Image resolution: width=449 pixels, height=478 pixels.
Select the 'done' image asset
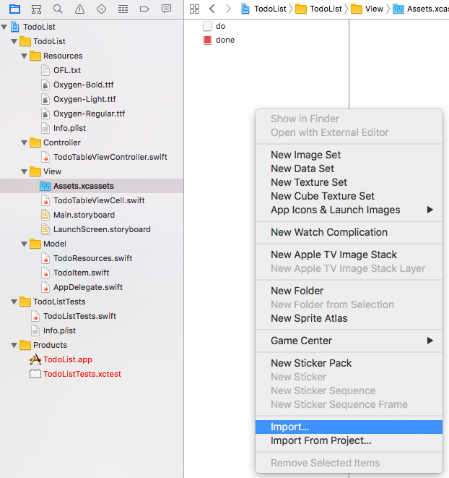pos(224,40)
